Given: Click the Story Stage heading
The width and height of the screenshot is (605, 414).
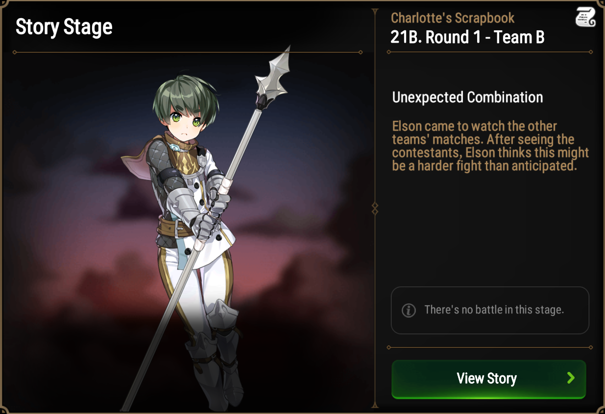Looking at the screenshot, I should (64, 27).
